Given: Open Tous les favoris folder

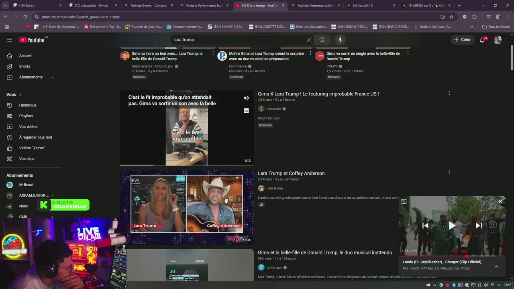Looking at the screenshot, I should (496, 27).
